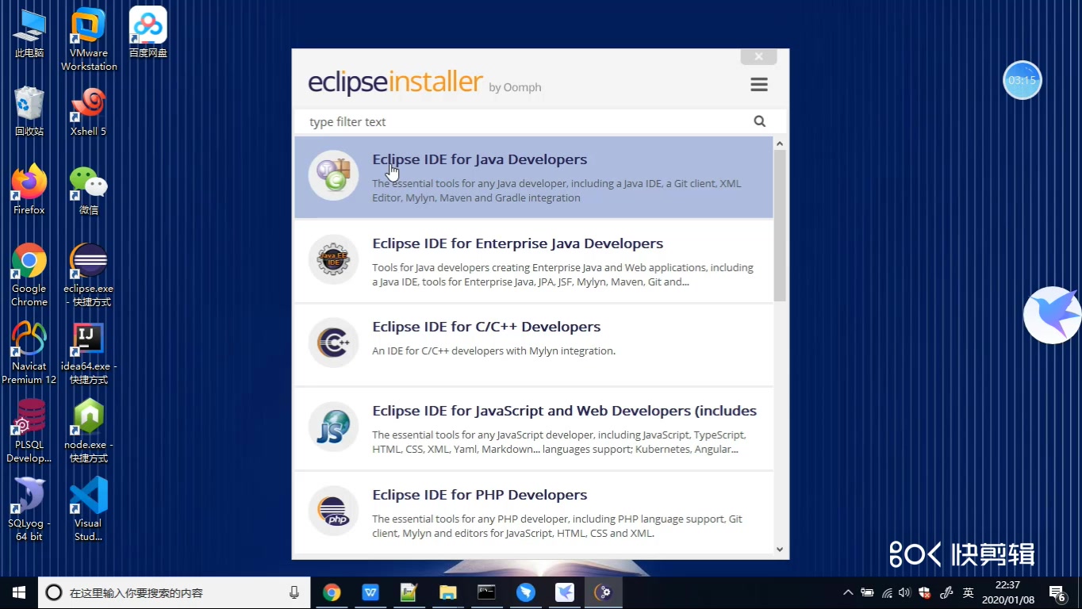This screenshot has height=609, width=1082.
Task: Open File Explorer from the taskbar
Action: 447,592
